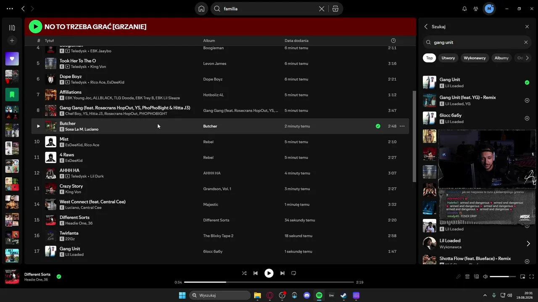
Task: Open the mini player
Action: (523, 277)
